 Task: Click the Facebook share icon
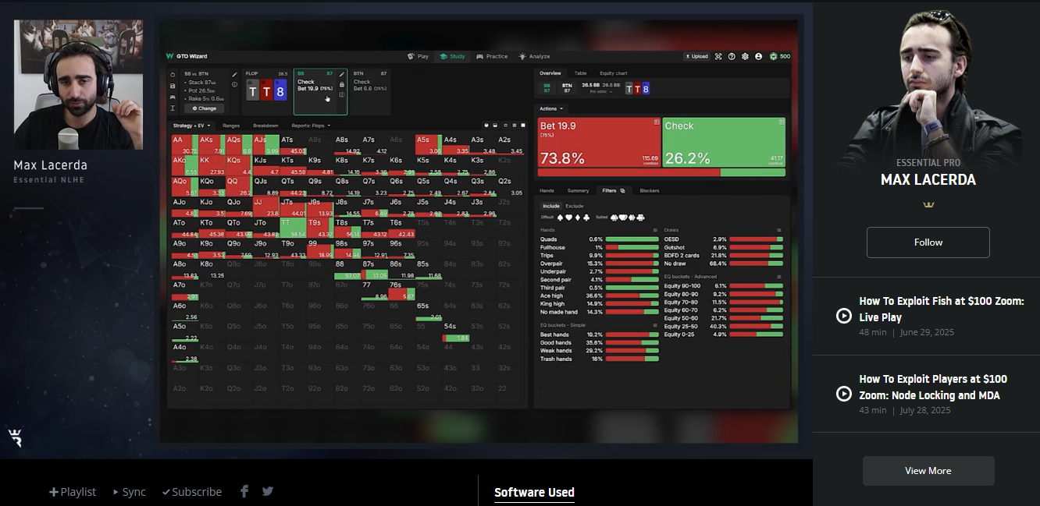point(244,491)
